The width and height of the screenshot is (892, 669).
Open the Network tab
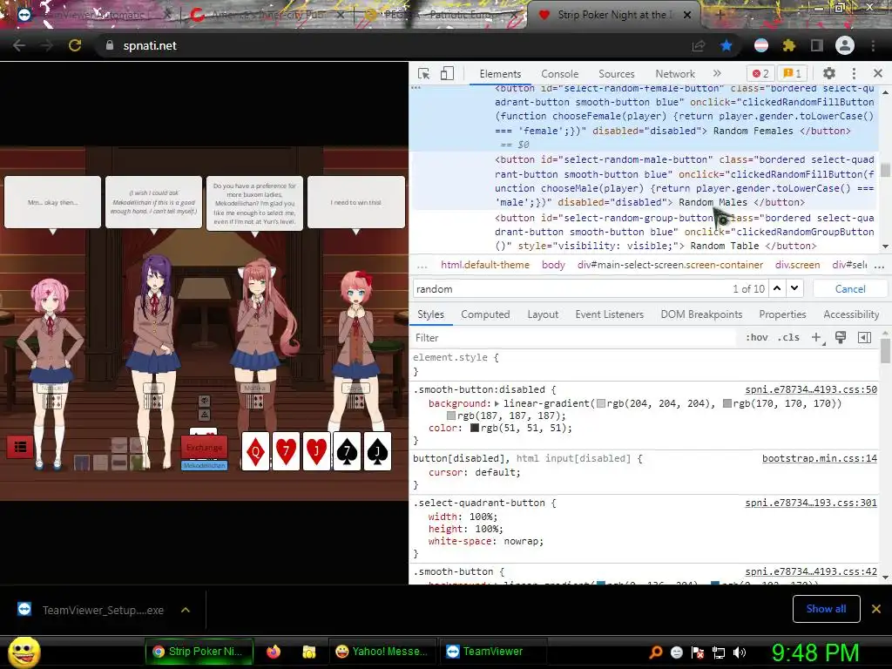pyautogui.click(x=675, y=74)
